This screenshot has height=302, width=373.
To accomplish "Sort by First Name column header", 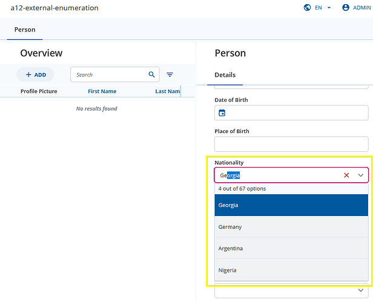I will (102, 91).
